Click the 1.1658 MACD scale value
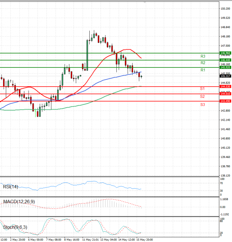Screen dimensions: 232x242 (224, 199)
